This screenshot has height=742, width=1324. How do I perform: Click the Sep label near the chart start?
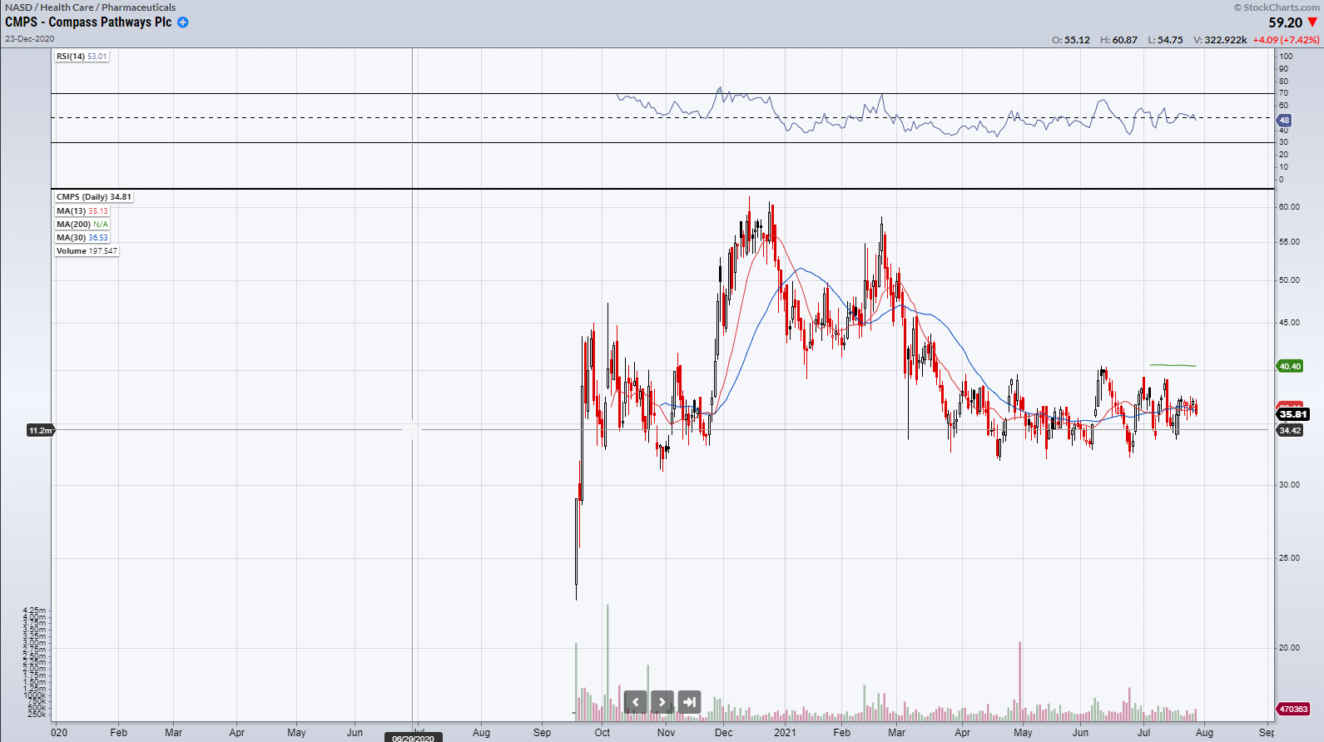click(542, 733)
